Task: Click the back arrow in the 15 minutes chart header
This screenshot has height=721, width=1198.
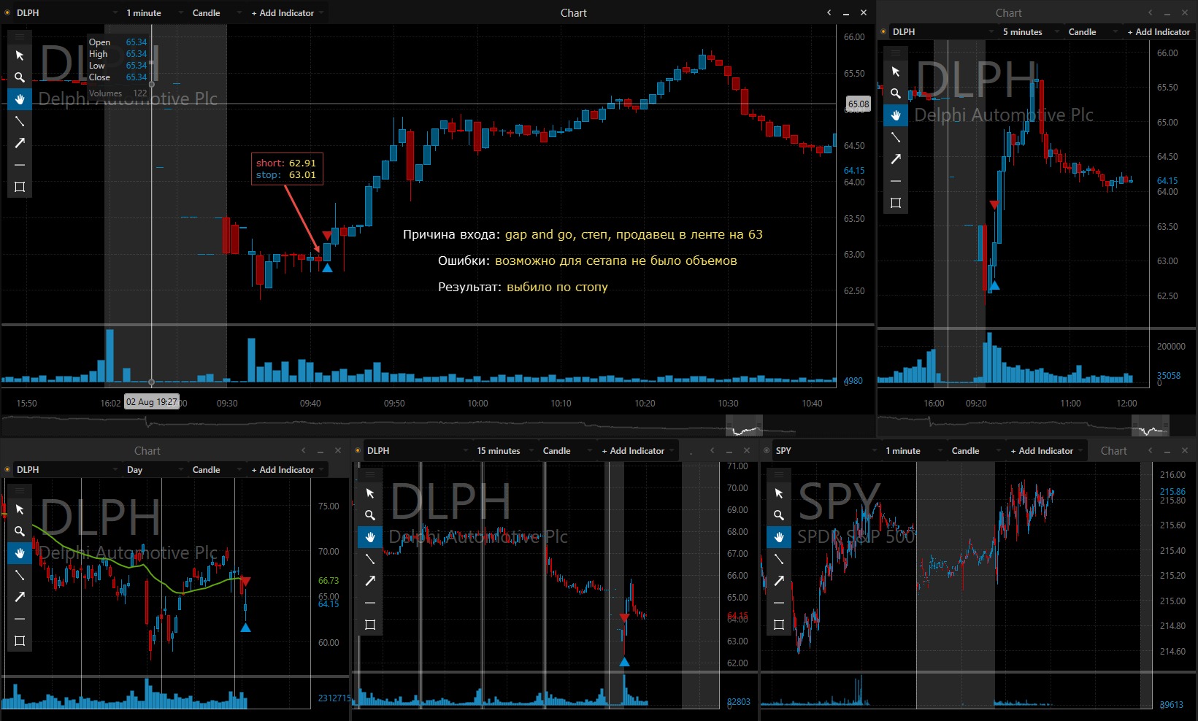Action: (712, 450)
